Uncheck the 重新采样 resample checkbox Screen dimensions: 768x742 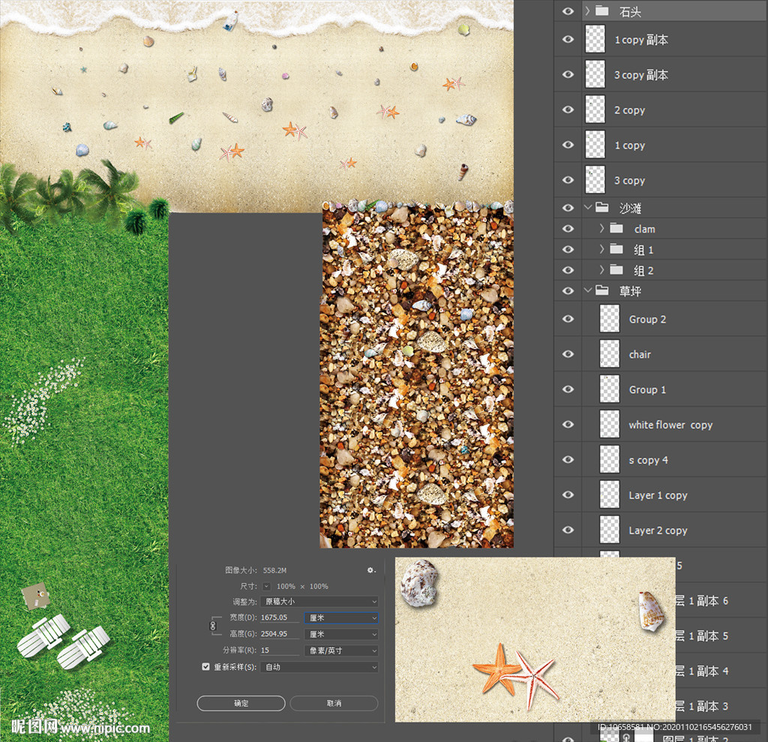[206, 666]
